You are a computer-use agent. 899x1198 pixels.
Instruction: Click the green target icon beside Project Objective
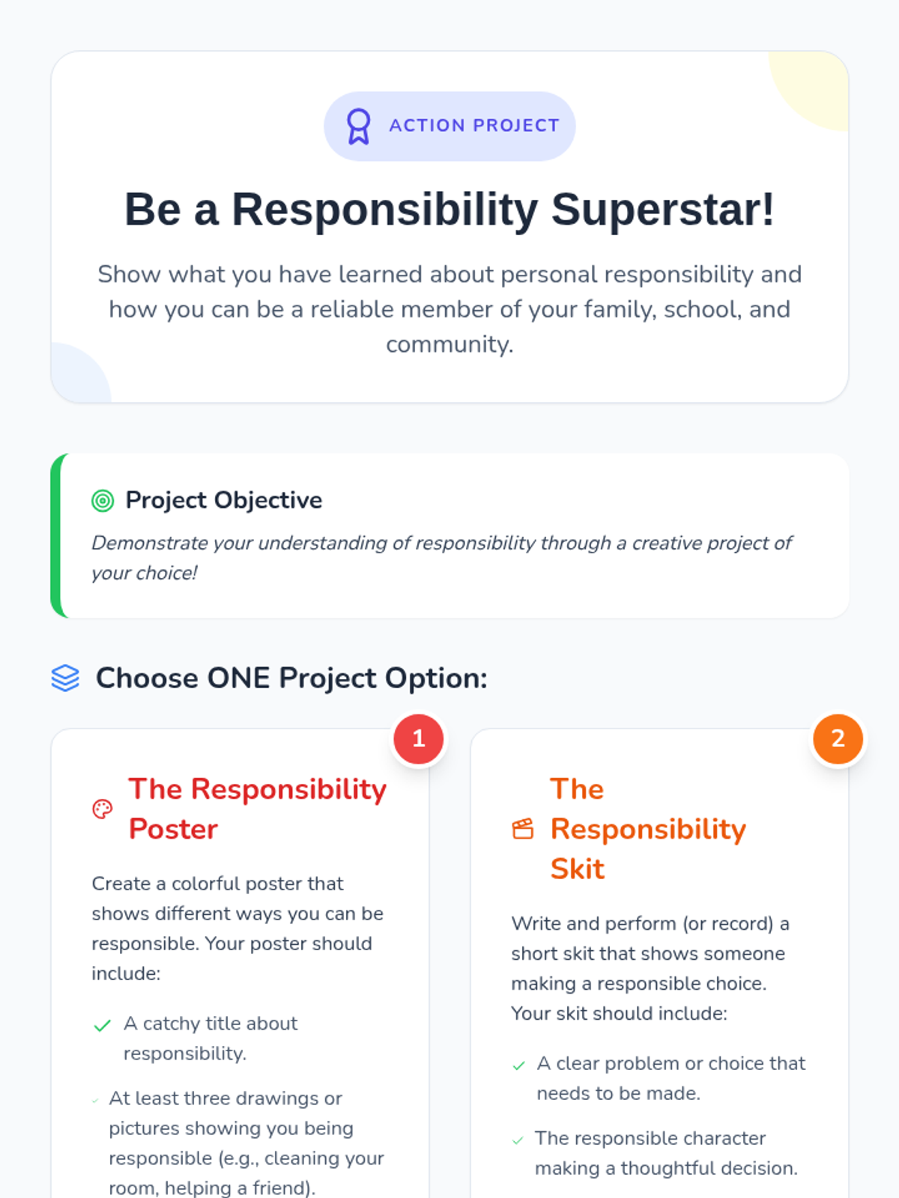click(x=103, y=500)
